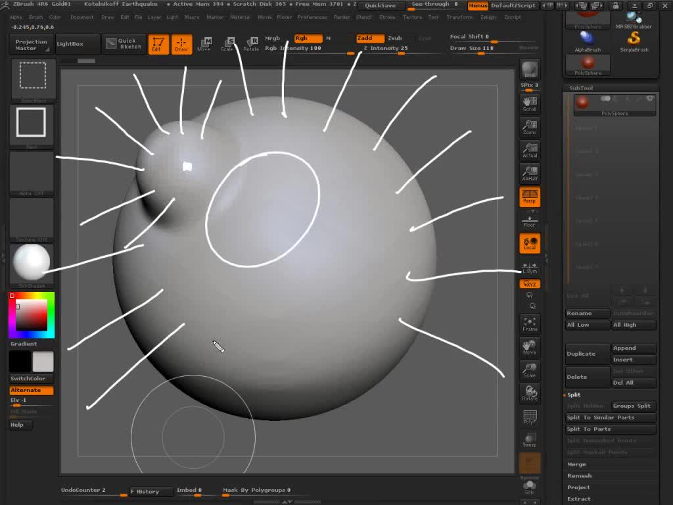Open the Zplugin menu
This screenshot has height=505, width=673.
click(x=488, y=17)
